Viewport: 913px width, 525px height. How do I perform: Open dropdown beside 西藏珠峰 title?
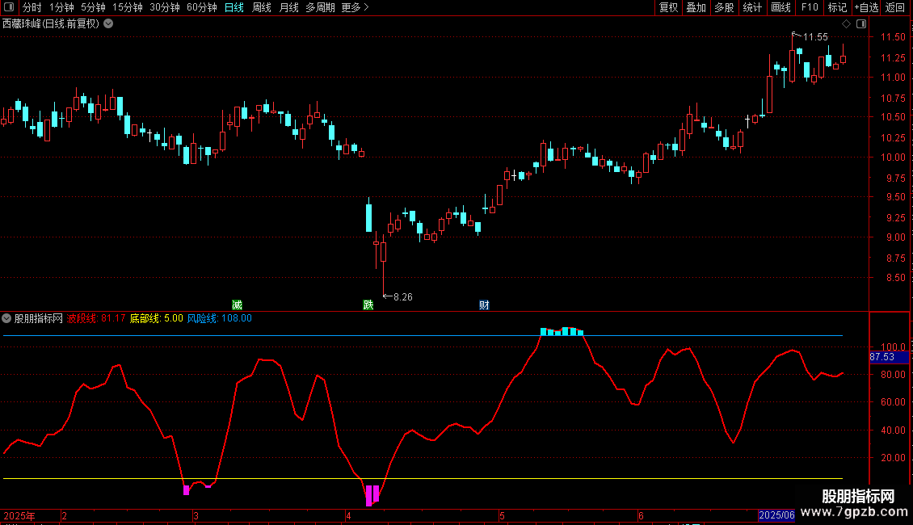point(108,24)
